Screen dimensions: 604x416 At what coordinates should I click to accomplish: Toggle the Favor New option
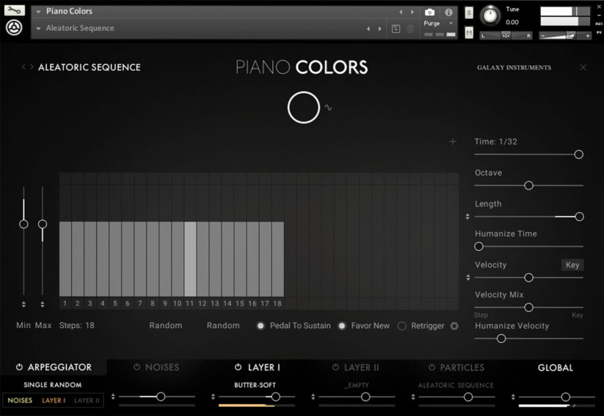point(343,325)
